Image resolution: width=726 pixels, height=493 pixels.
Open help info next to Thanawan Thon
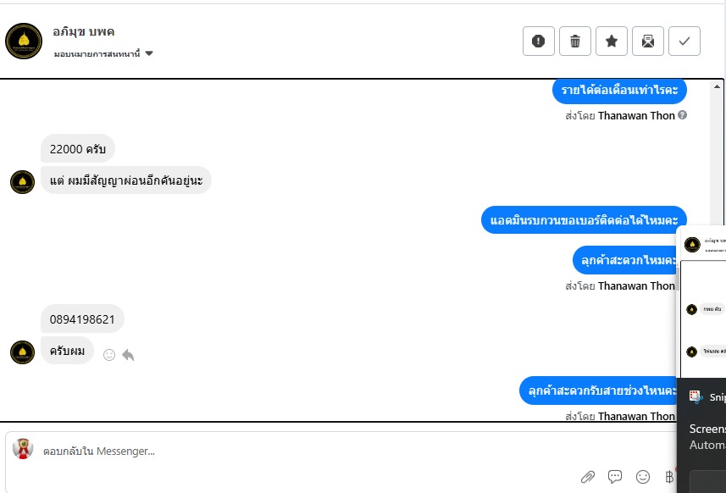pyautogui.click(x=682, y=115)
